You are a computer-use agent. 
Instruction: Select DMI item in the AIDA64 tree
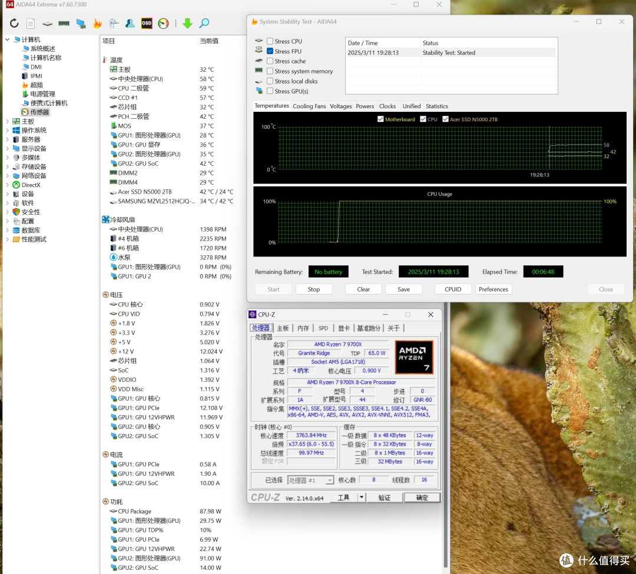pyautogui.click(x=32, y=67)
